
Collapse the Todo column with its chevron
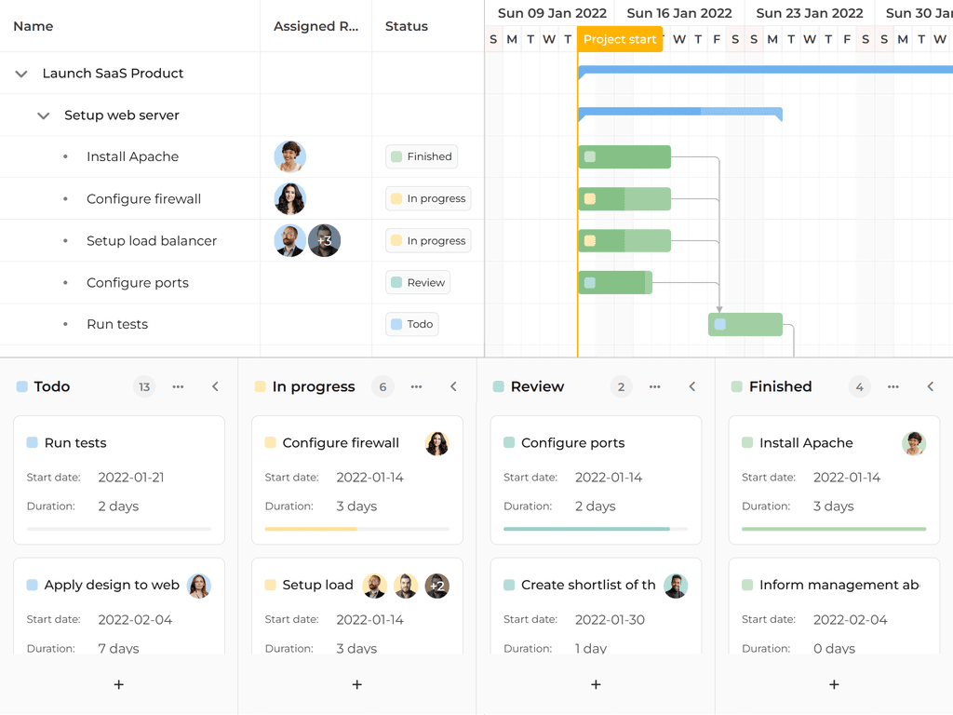click(215, 386)
